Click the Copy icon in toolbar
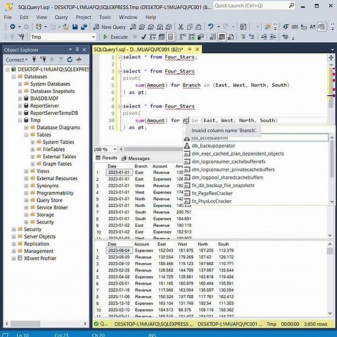337x337 pixels. (x=189, y=27)
